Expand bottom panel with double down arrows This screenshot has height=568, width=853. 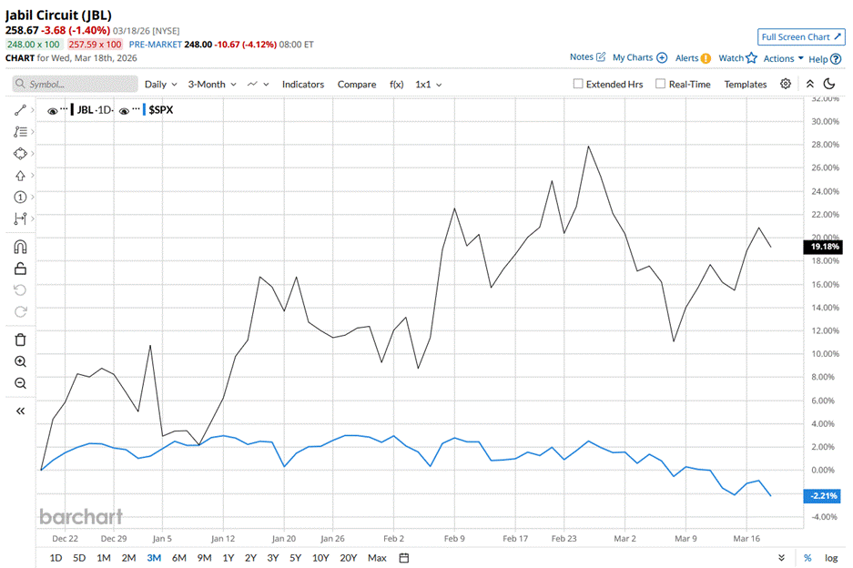(x=781, y=558)
